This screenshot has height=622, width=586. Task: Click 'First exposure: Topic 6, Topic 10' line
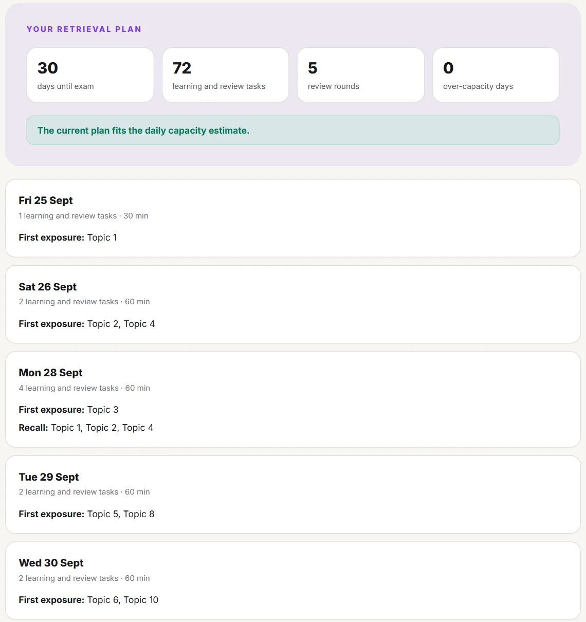(89, 600)
